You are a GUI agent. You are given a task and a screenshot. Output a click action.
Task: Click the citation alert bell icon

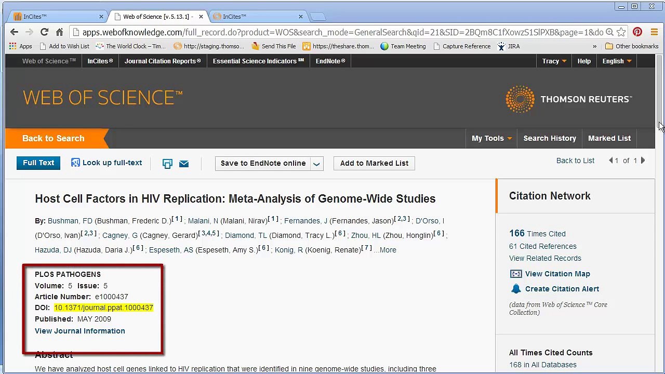[x=516, y=289]
